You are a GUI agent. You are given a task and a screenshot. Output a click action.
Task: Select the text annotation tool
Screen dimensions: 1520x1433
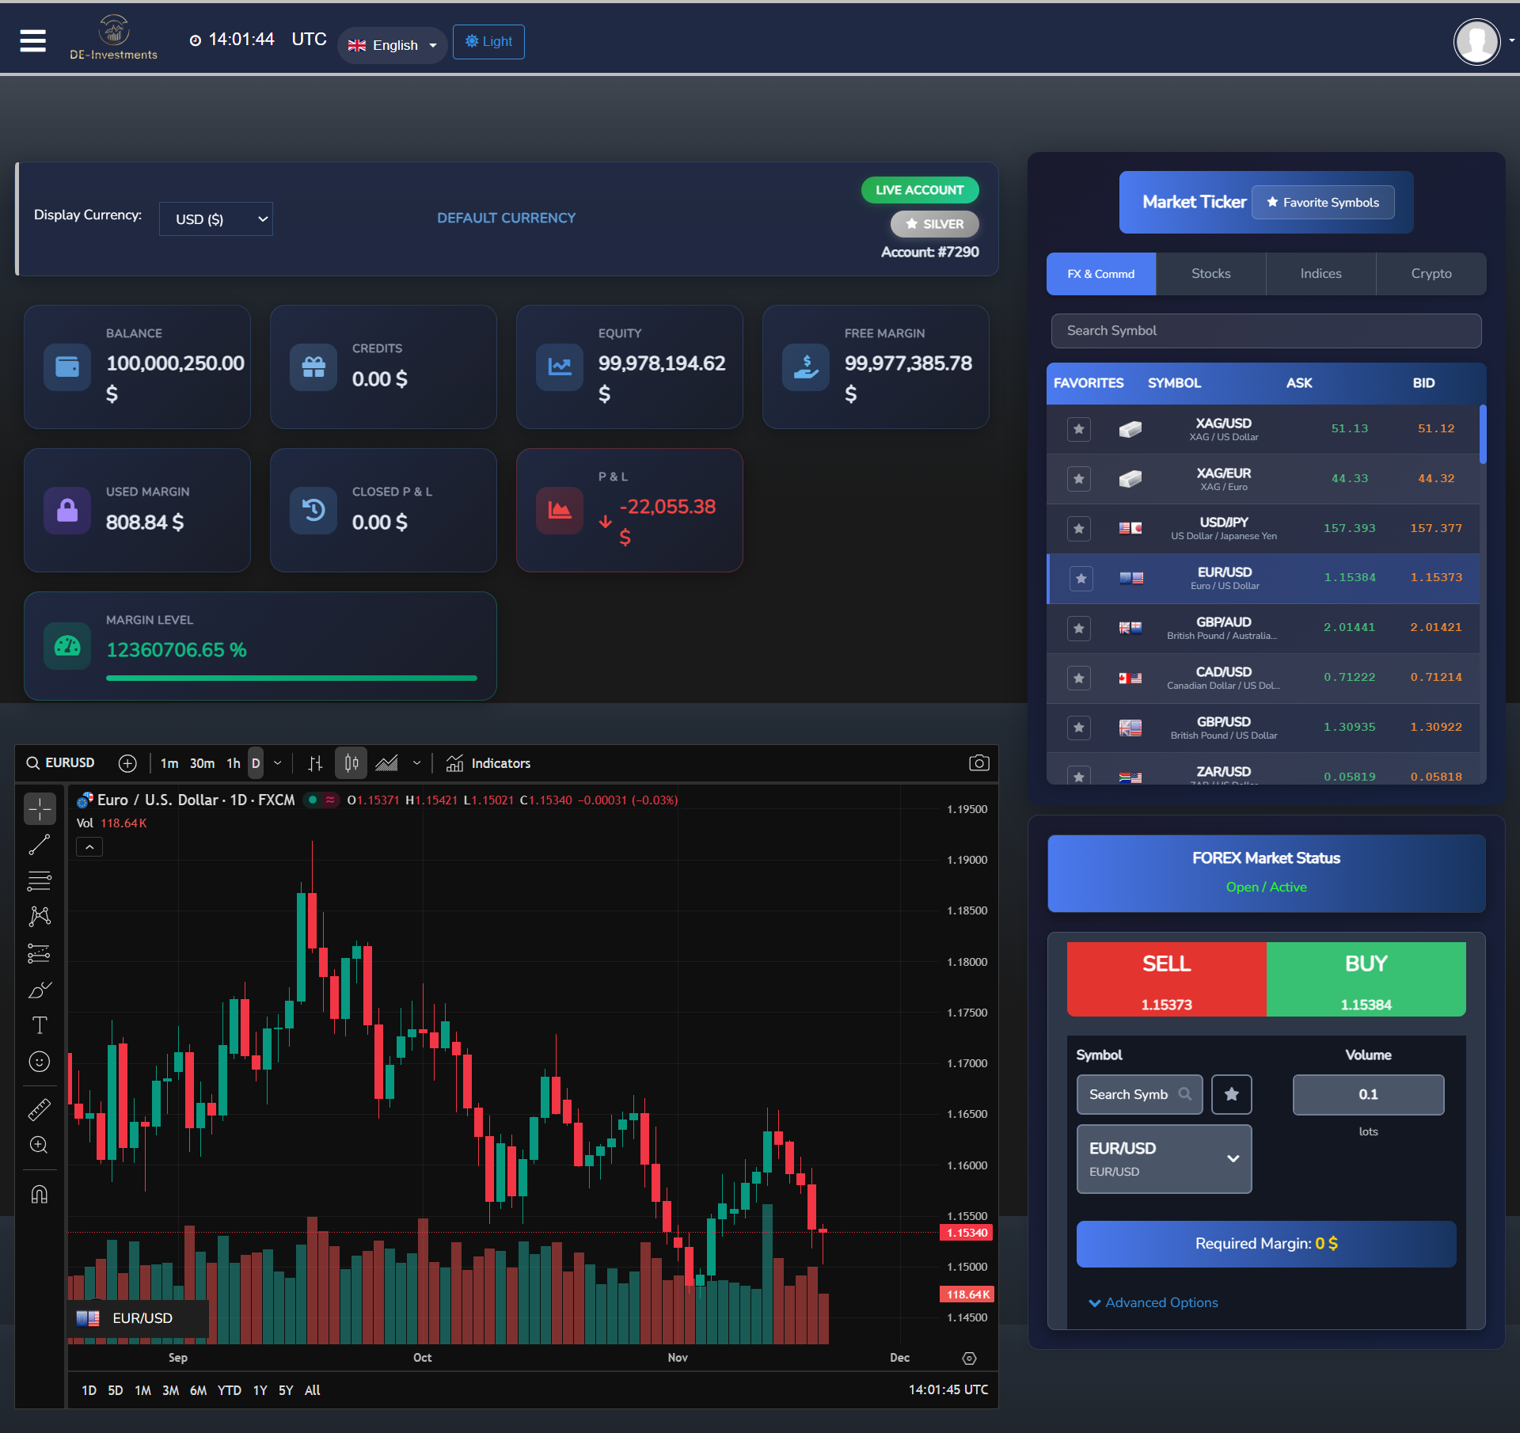pyautogui.click(x=39, y=1025)
